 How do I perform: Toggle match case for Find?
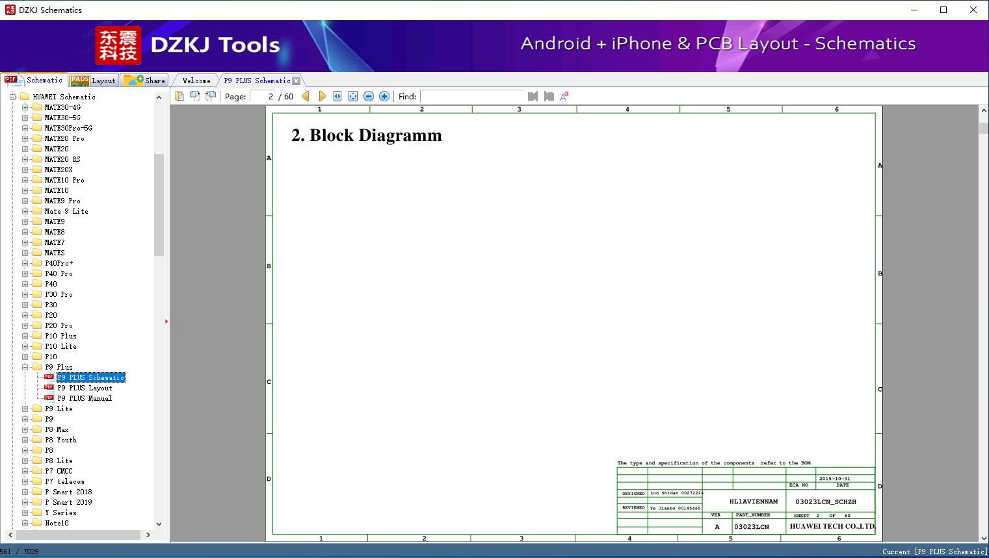[564, 96]
